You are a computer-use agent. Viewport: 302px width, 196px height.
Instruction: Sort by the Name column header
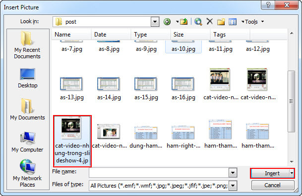click(71, 35)
